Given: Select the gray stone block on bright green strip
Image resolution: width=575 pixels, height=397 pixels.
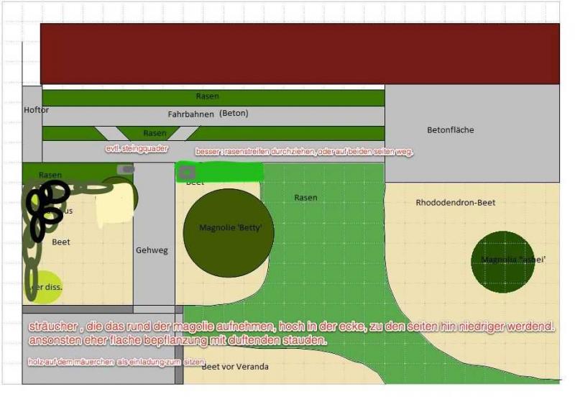Looking at the screenshot, I should pos(186,172).
